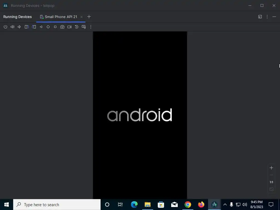The width and height of the screenshot is (280, 210).
Task: Open Mail app from taskbar
Action: tap(174, 205)
